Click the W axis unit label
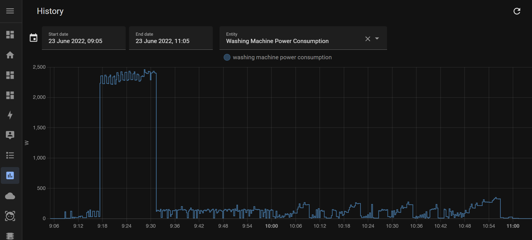This screenshot has height=240, width=532. pyautogui.click(x=27, y=143)
